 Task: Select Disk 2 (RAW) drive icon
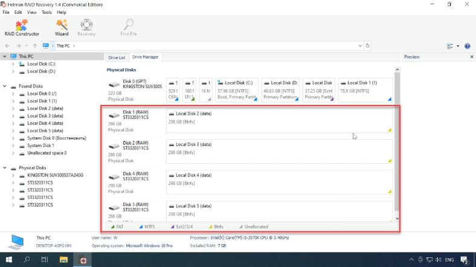click(x=114, y=146)
